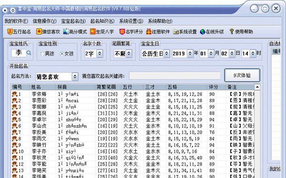Open the birth month 01 dropdown
The height and width of the screenshot is (178, 286).
tap(211, 53)
